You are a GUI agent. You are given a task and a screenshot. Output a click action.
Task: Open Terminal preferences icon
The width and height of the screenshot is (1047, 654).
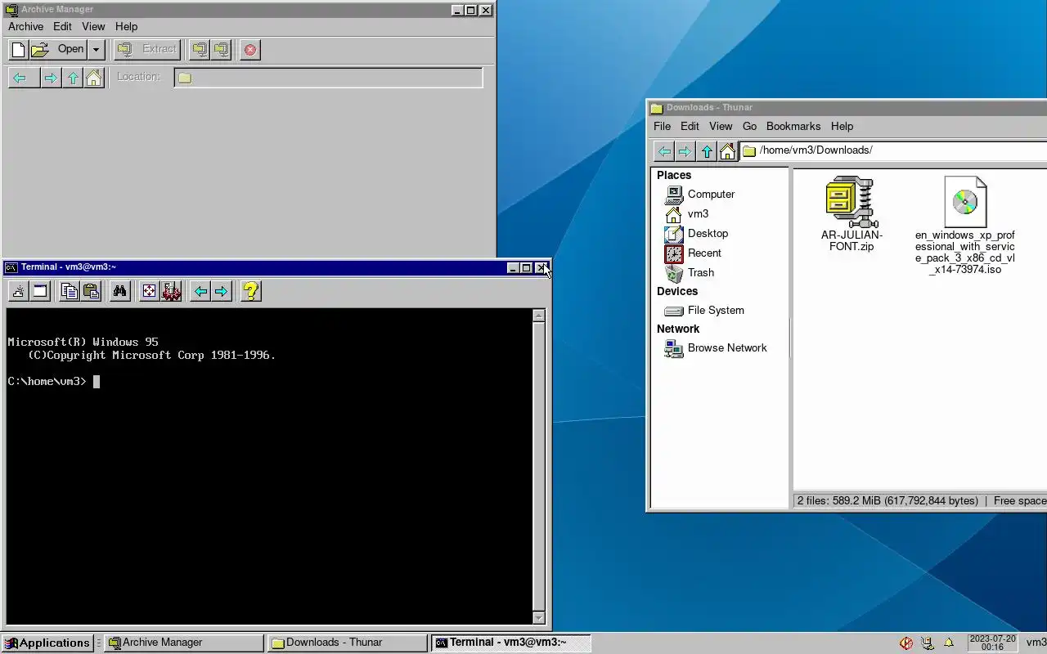coord(171,291)
